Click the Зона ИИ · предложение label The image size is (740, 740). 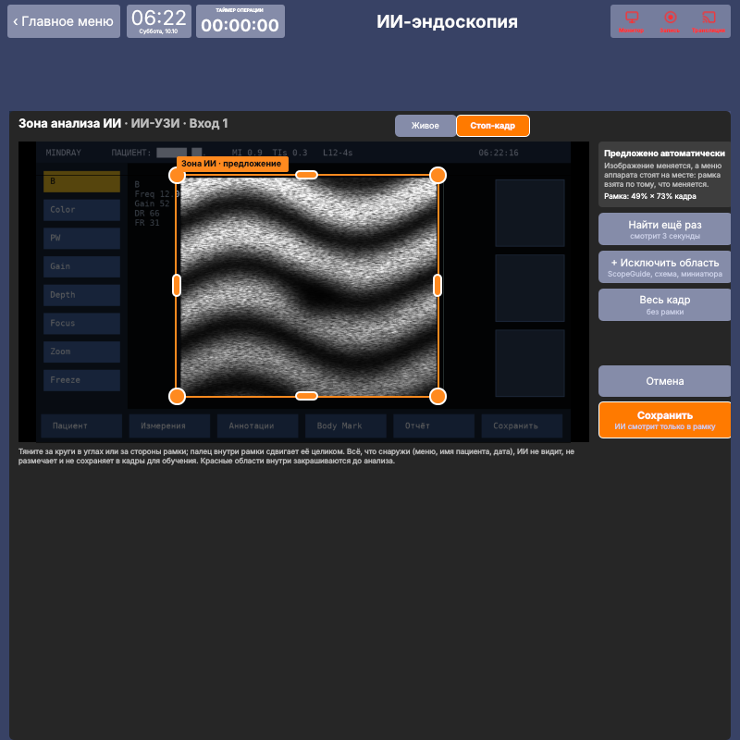pos(231,164)
